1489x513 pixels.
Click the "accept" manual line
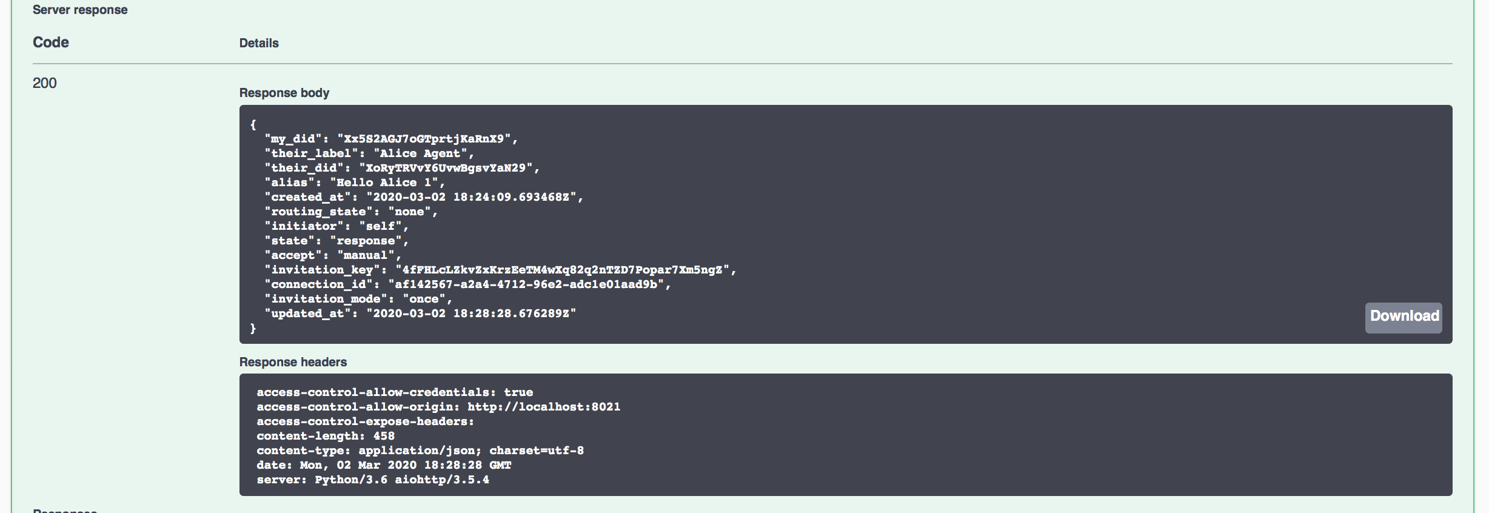333,255
